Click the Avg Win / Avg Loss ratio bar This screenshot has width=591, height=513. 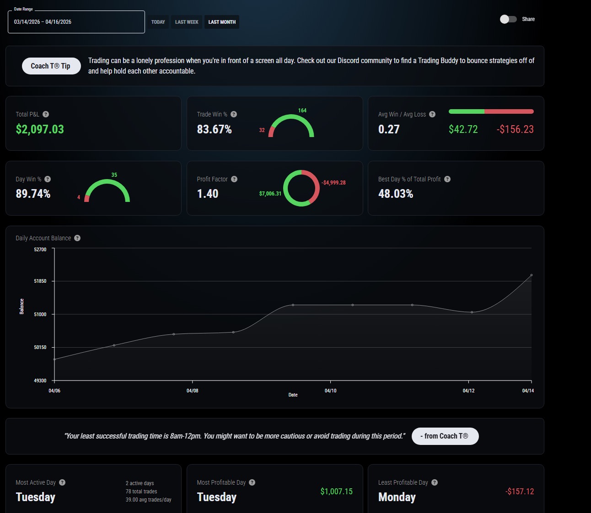(491, 111)
